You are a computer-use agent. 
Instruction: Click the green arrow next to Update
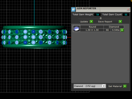tap(91, 22)
